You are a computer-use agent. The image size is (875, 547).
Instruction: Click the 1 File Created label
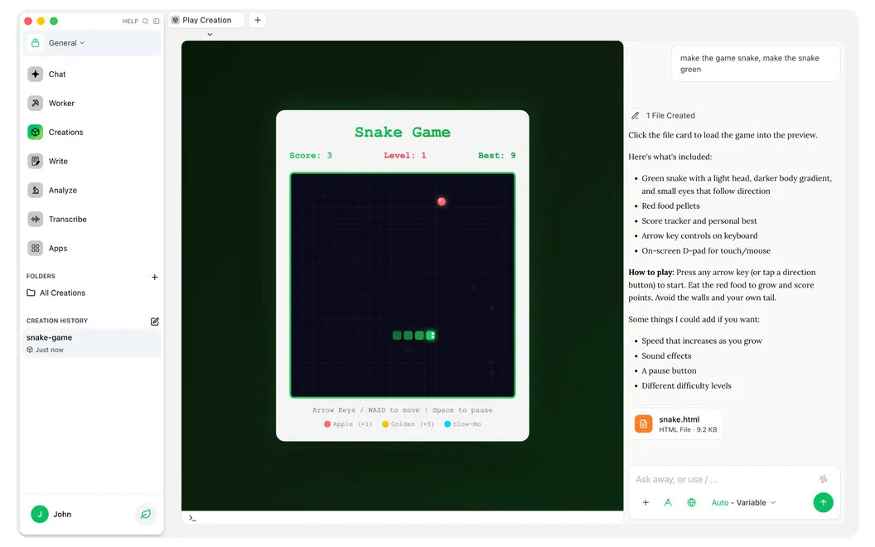[x=670, y=115]
